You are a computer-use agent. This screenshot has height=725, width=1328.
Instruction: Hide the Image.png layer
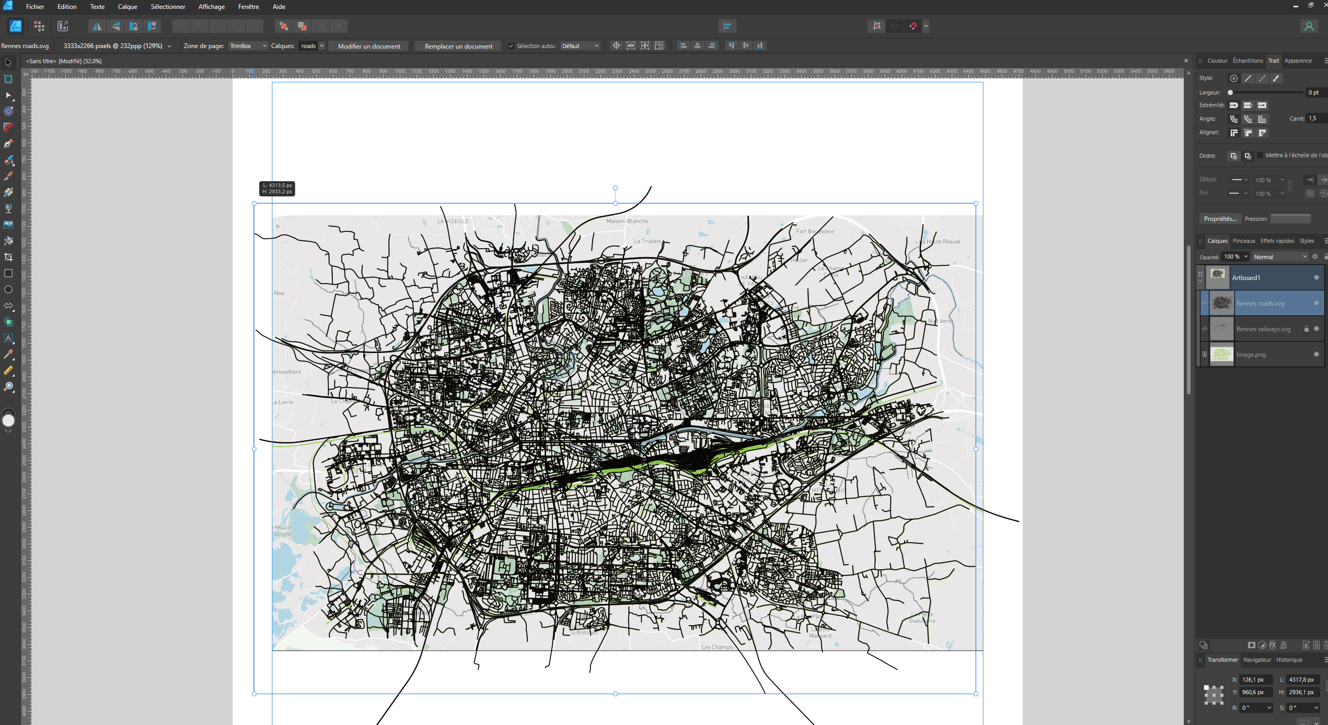tap(1316, 354)
